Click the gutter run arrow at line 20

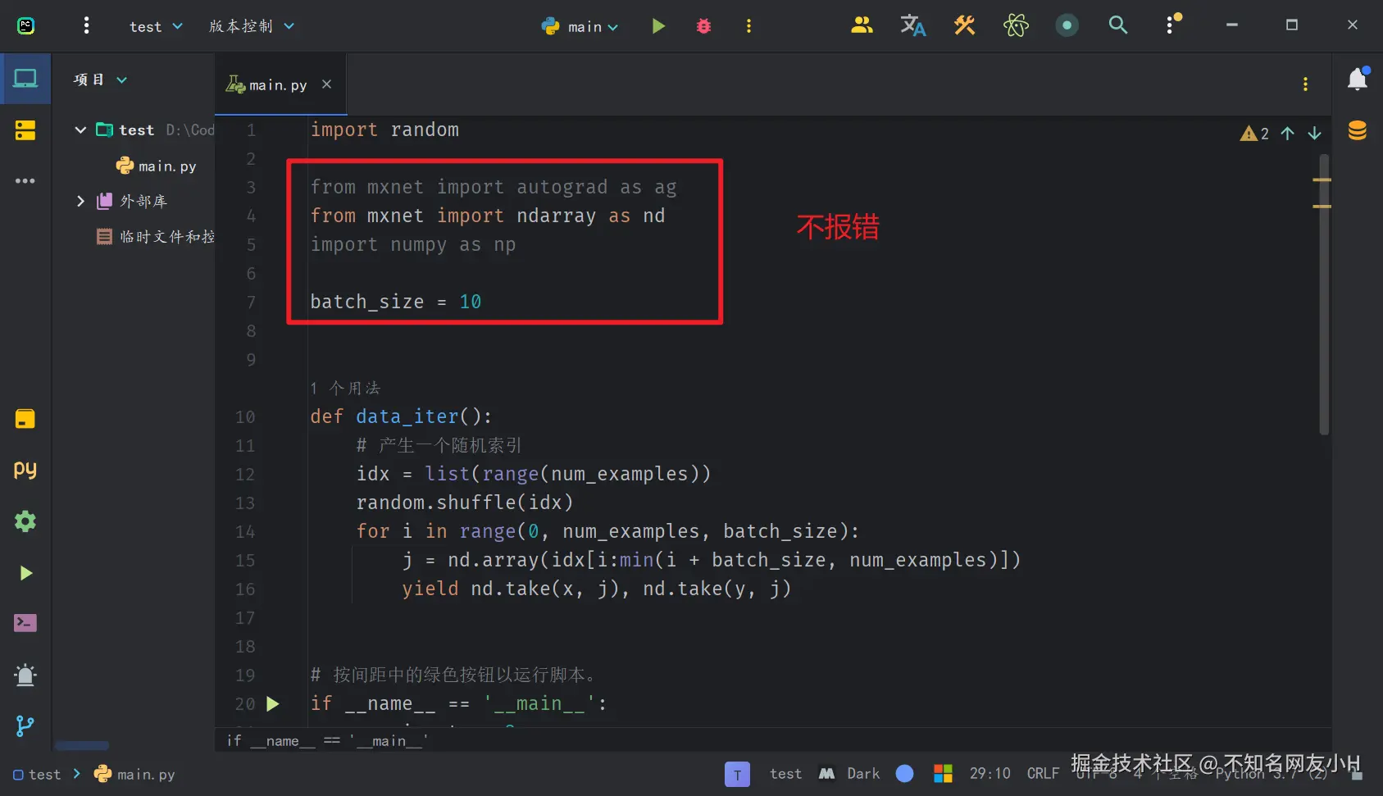(x=273, y=704)
